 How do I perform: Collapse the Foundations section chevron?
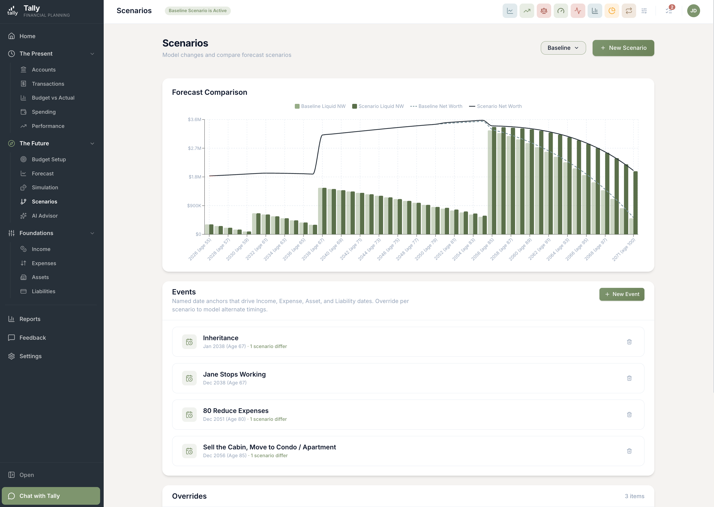pyautogui.click(x=92, y=233)
